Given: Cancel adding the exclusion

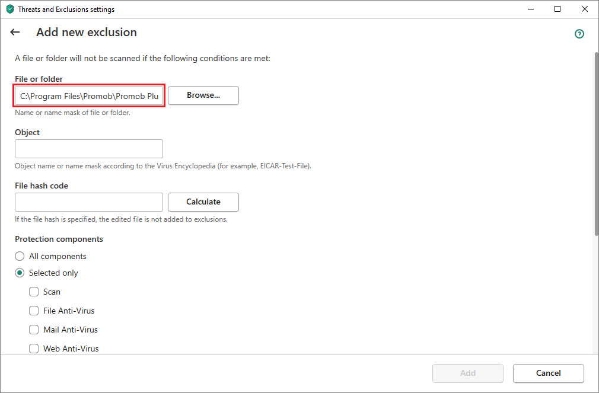Looking at the screenshot, I should coord(548,373).
